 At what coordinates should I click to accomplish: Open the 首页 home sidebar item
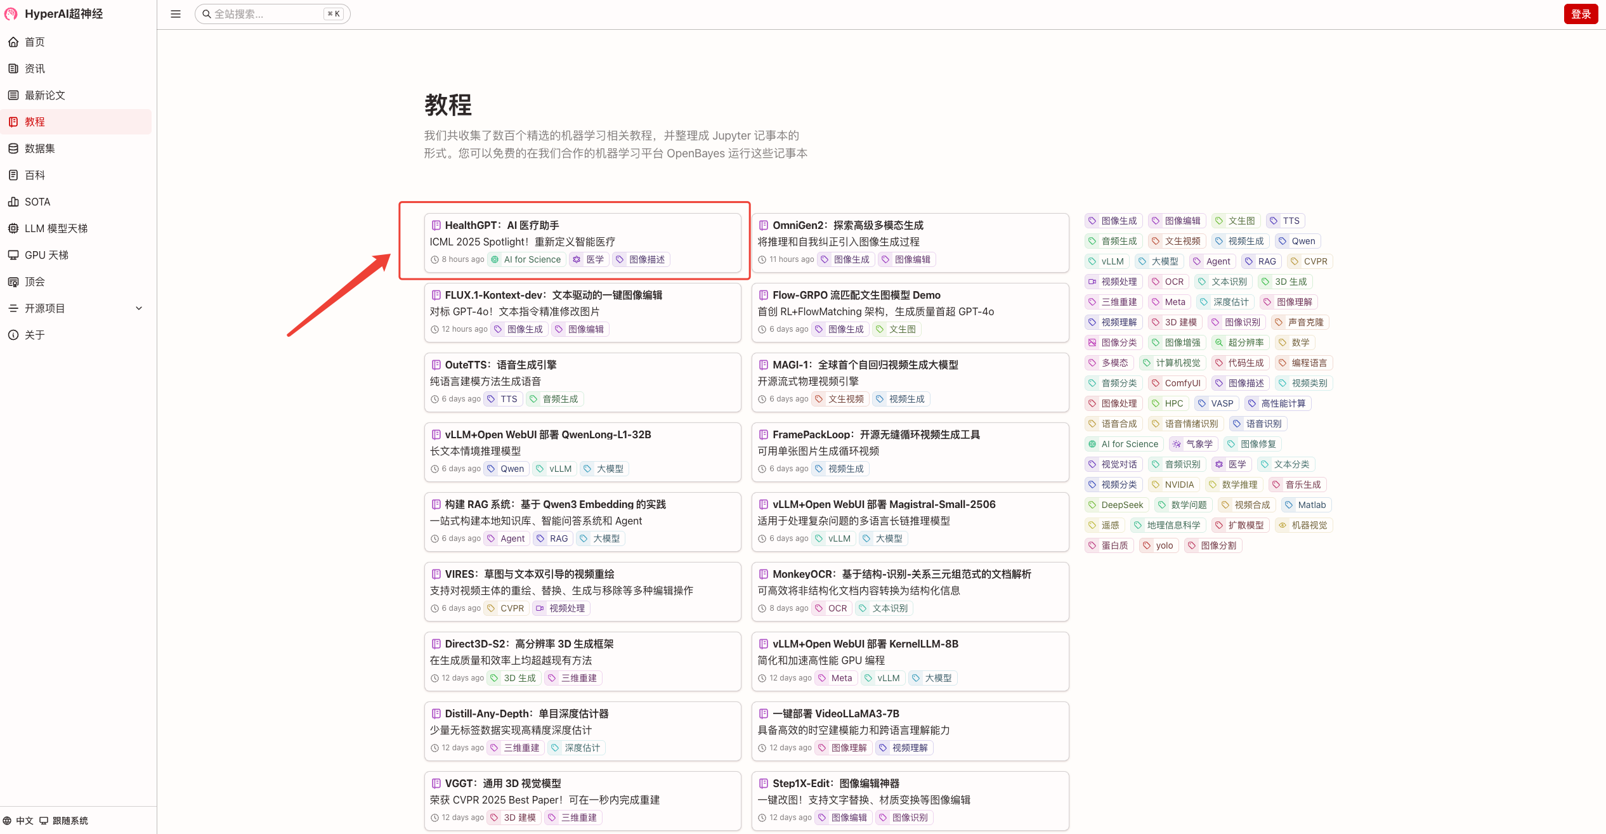35,42
